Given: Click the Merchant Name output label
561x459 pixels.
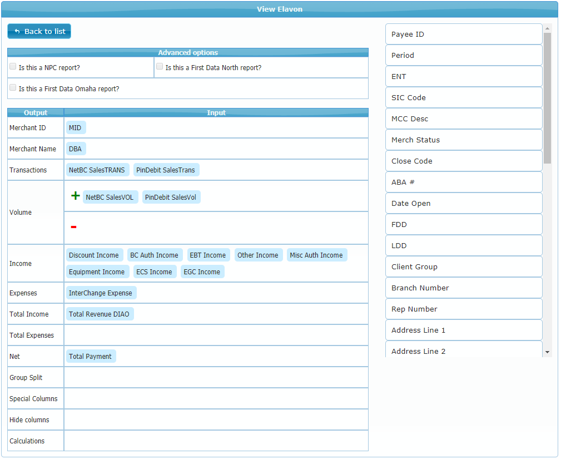Looking at the screenshot, I should [33, 149].
